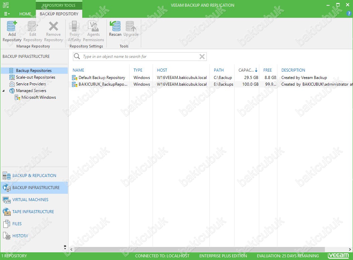This screenshot has height=260, width=353.
Task: Click the Virtual Machines pane icon
Action: tap(7, 200)
